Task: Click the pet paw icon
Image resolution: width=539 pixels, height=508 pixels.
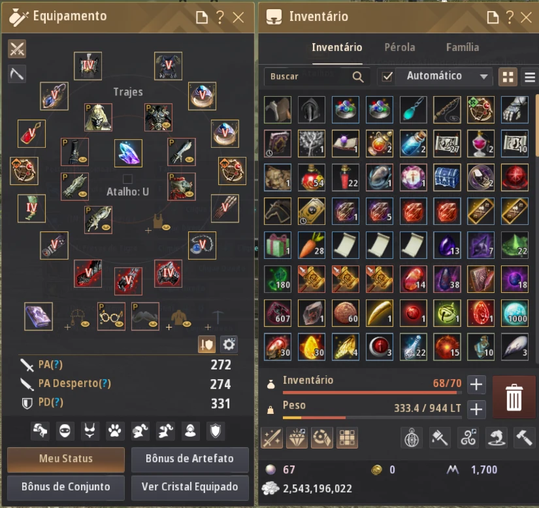Action: click(x=115, y=431)
